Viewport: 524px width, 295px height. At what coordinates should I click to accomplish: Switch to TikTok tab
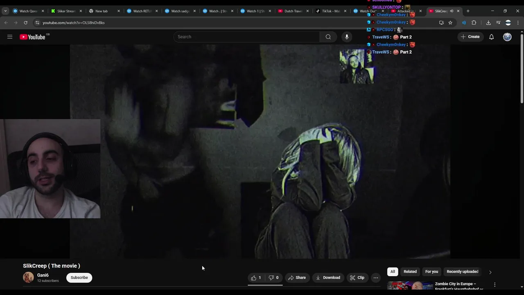click(x=331, y=11)
